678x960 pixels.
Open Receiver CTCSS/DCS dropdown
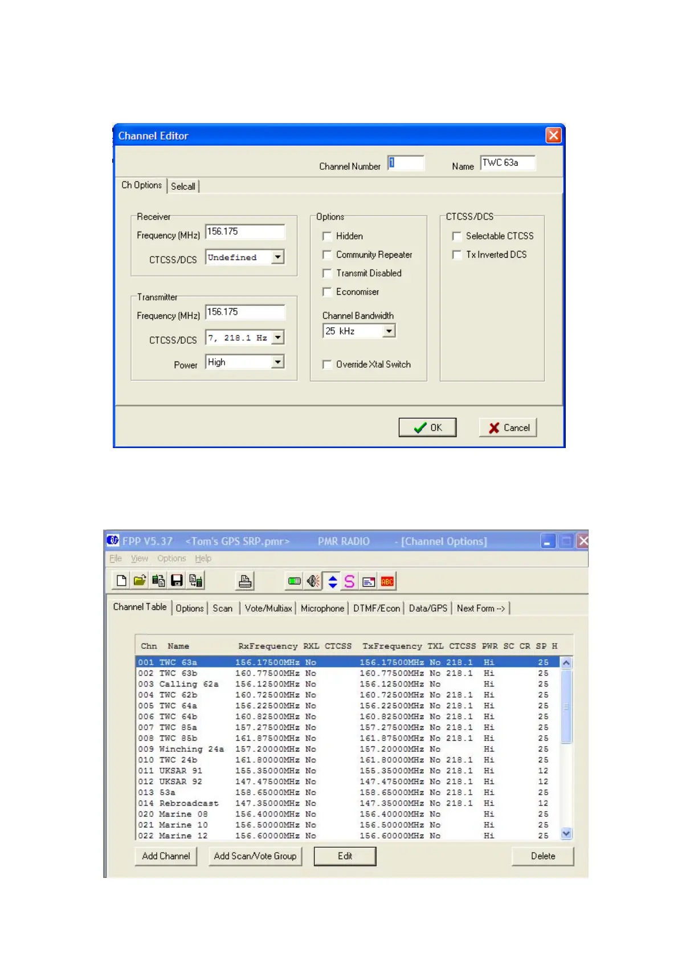[x=277, y=257]
